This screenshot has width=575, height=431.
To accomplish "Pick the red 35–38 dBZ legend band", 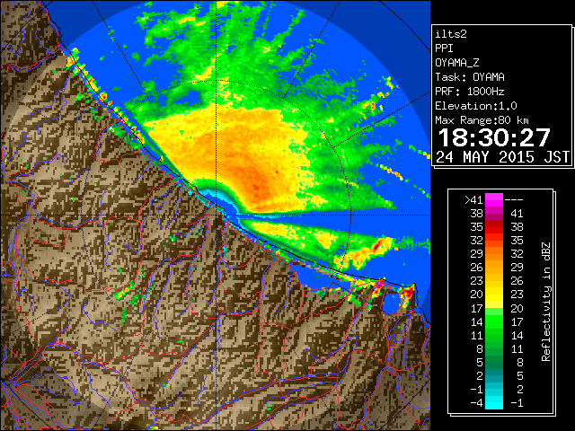I will 494,227.
